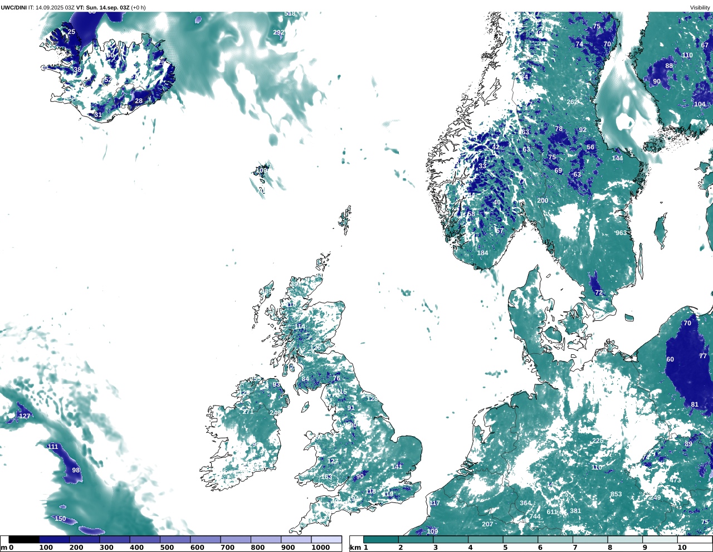713x552 pixels.
Task: Select the 200–300 m legend color box
Action: [x=84, y=539]
